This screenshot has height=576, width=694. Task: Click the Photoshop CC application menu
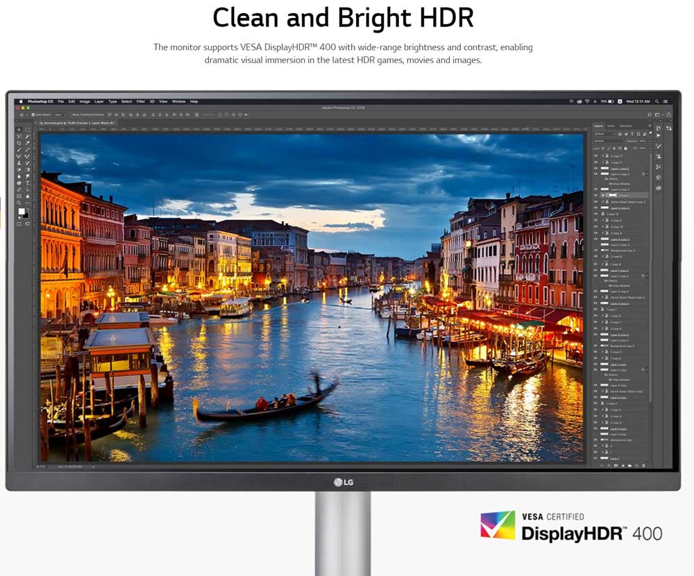(x=42, y=101)
